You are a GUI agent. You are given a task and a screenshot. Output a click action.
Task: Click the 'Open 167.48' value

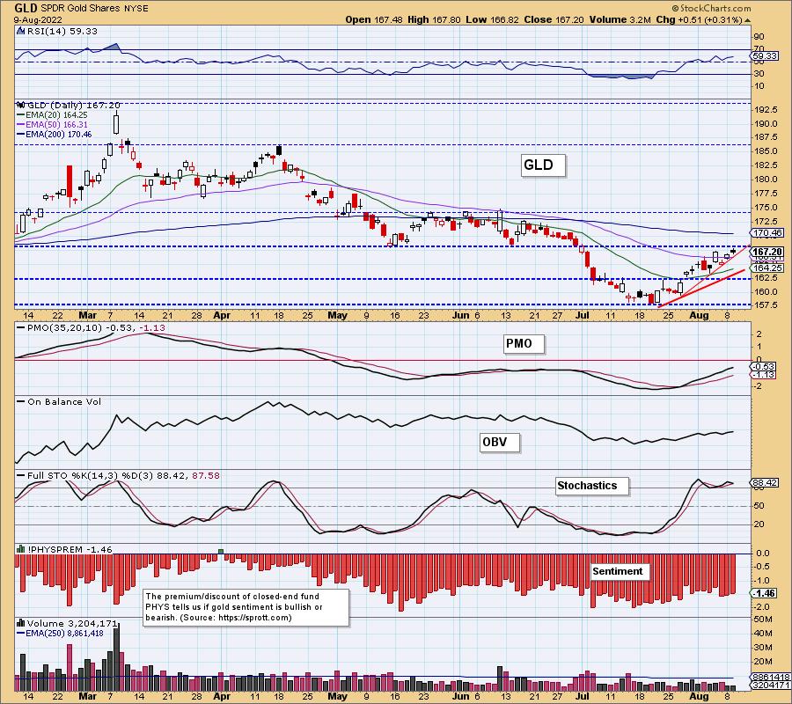coord(374,19)
